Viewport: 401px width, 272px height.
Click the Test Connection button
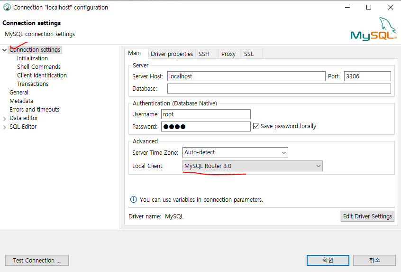(x=37, y=260)
